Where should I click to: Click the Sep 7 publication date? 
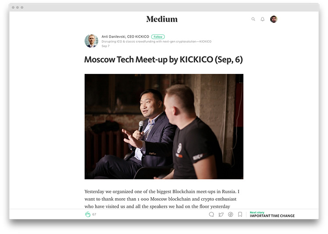(105, 46)
